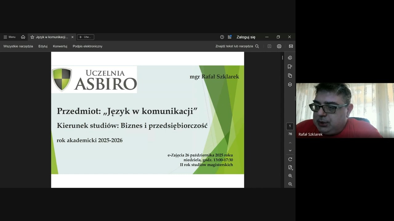Viewport: 394px width, 221px height.
Task: Open the help question mark icon
Action: (222, 37)
